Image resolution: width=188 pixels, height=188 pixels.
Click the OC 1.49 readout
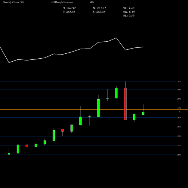129,8
